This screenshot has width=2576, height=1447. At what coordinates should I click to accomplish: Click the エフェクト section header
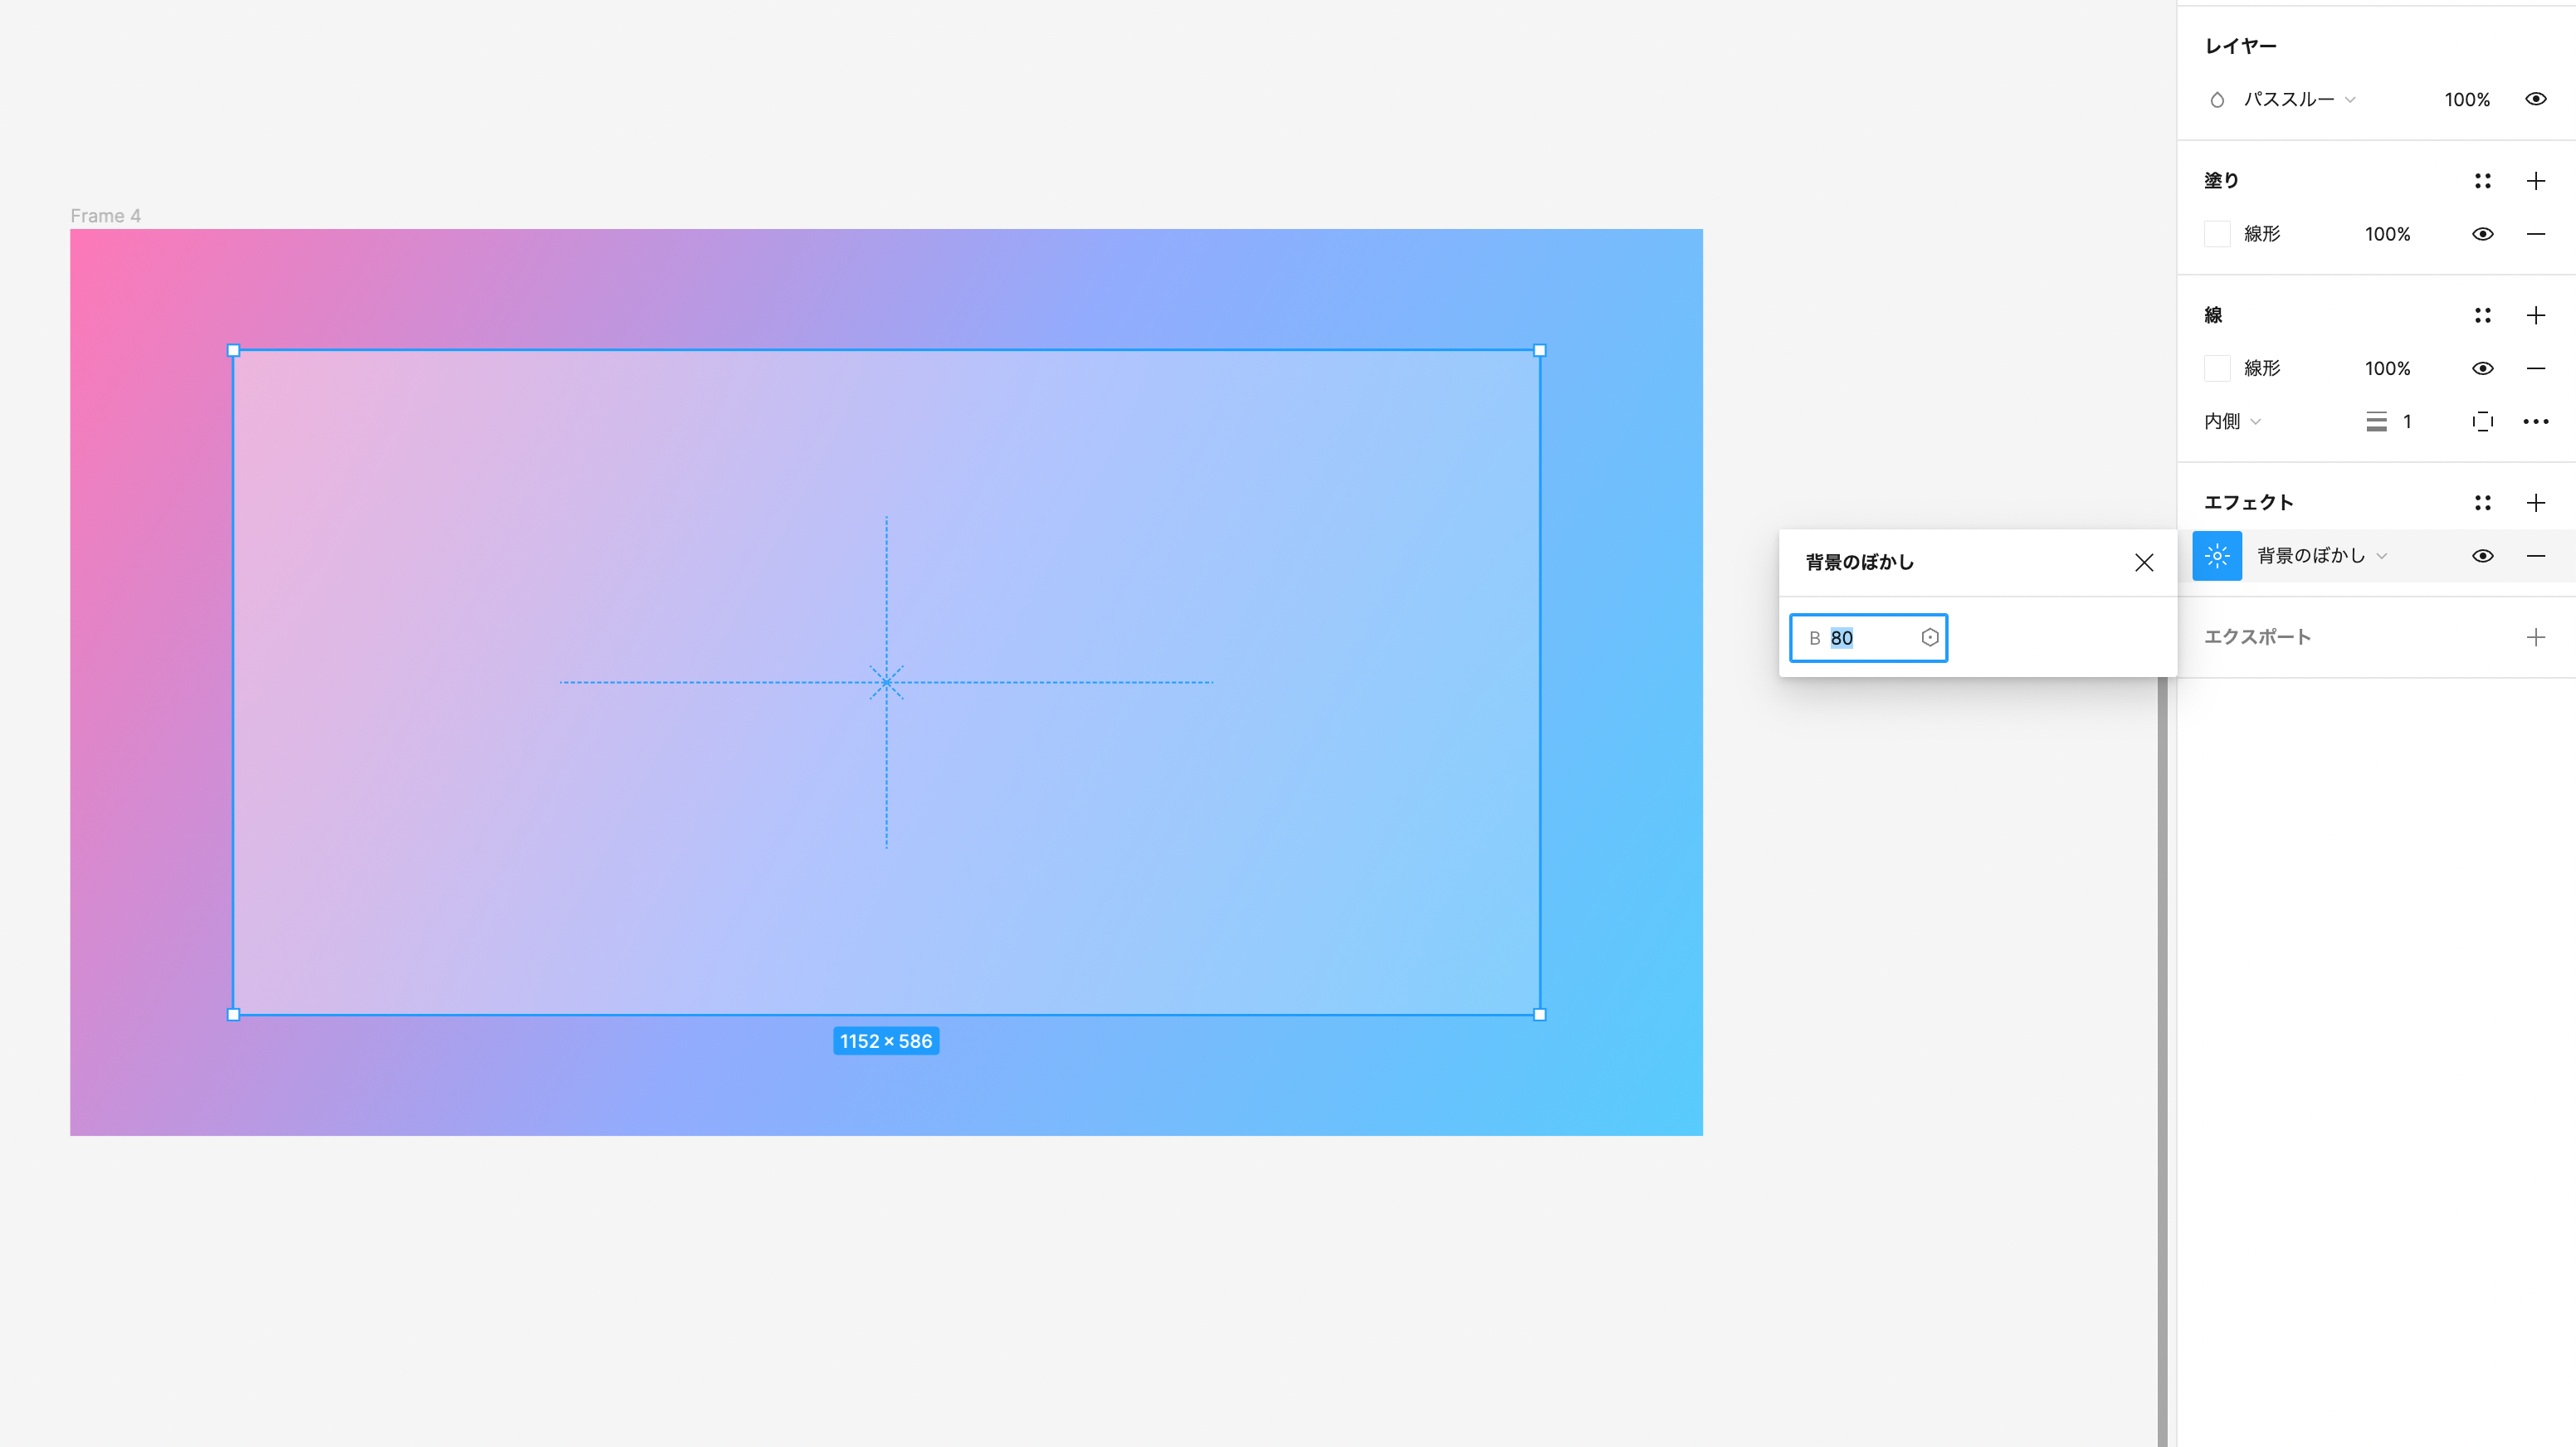pyautogui.click(x=2248, y=503)
